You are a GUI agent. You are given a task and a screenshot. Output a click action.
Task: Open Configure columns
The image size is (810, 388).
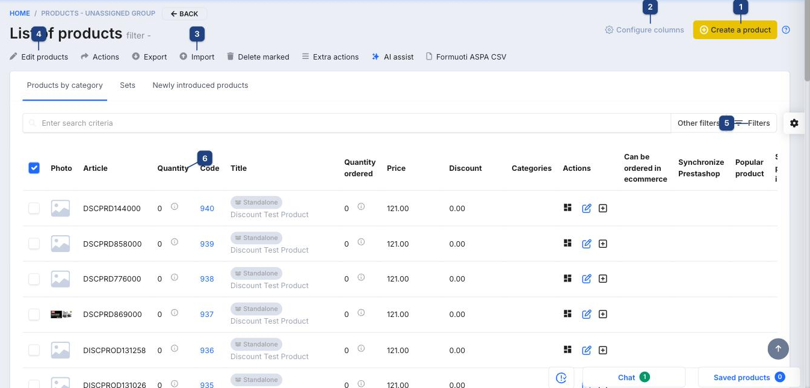click(x=645, y=29)
